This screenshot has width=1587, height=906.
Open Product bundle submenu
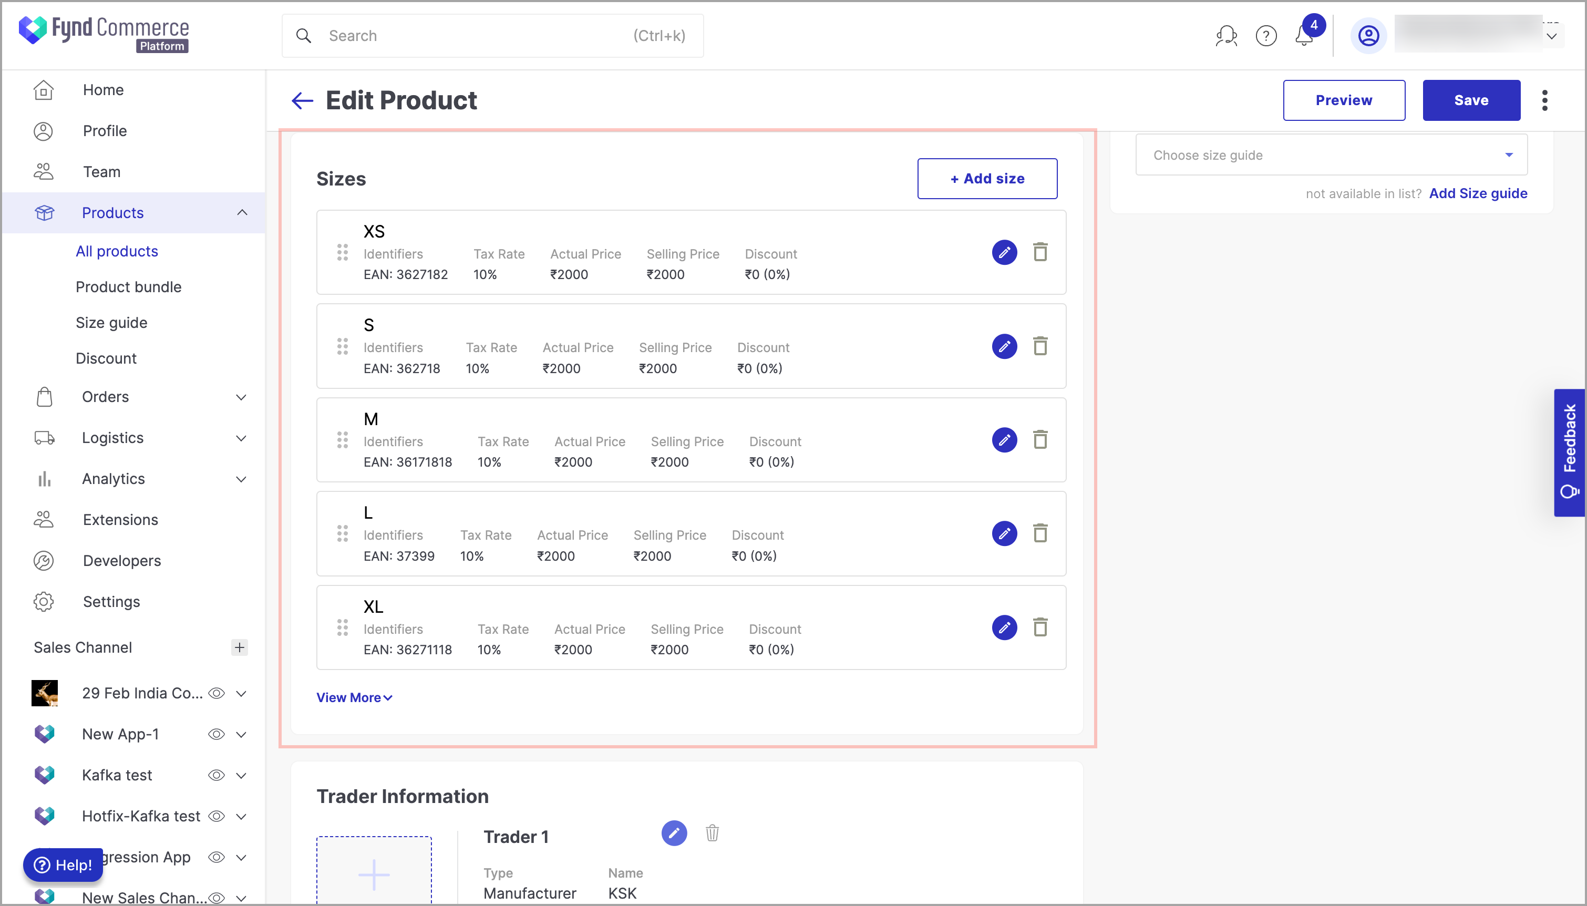[129, 287]
